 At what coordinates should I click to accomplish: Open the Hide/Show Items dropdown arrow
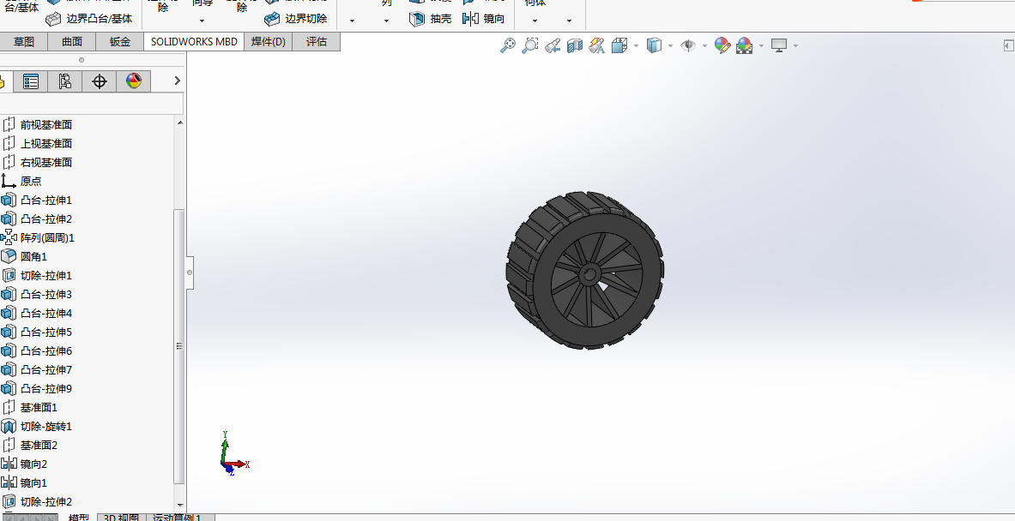[x=704, y=46]
